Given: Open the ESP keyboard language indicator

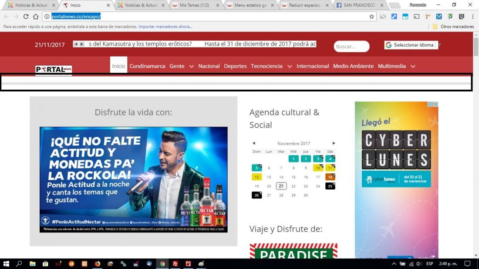Looking at the screenshot, I should click(x=429, y=264).
